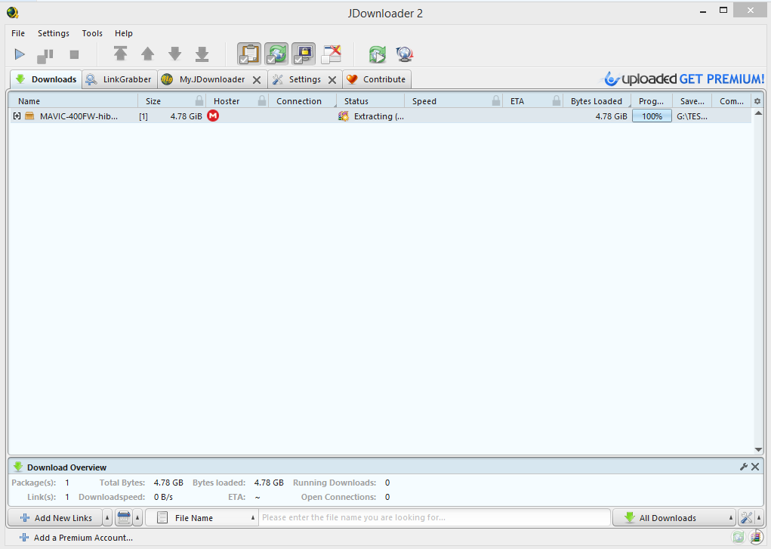Click the G:\TES... save path cell

[x=692, y=116]
